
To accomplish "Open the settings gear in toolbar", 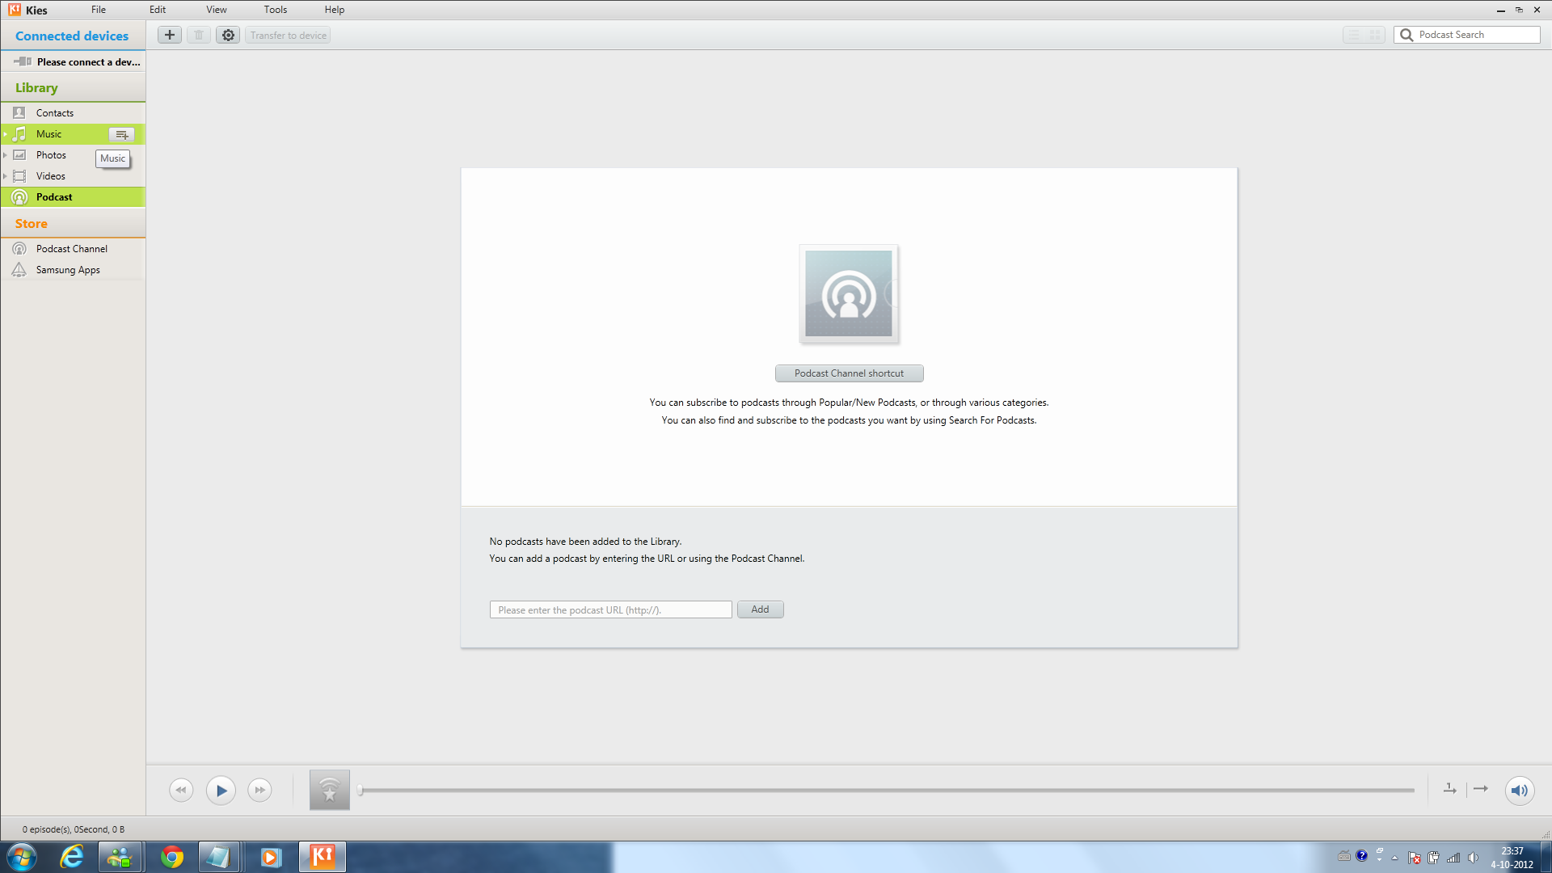I will click(x=228, y=35).
